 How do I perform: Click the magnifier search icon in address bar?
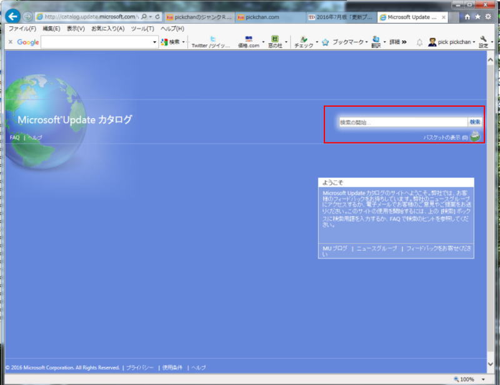tap(144, 17)
